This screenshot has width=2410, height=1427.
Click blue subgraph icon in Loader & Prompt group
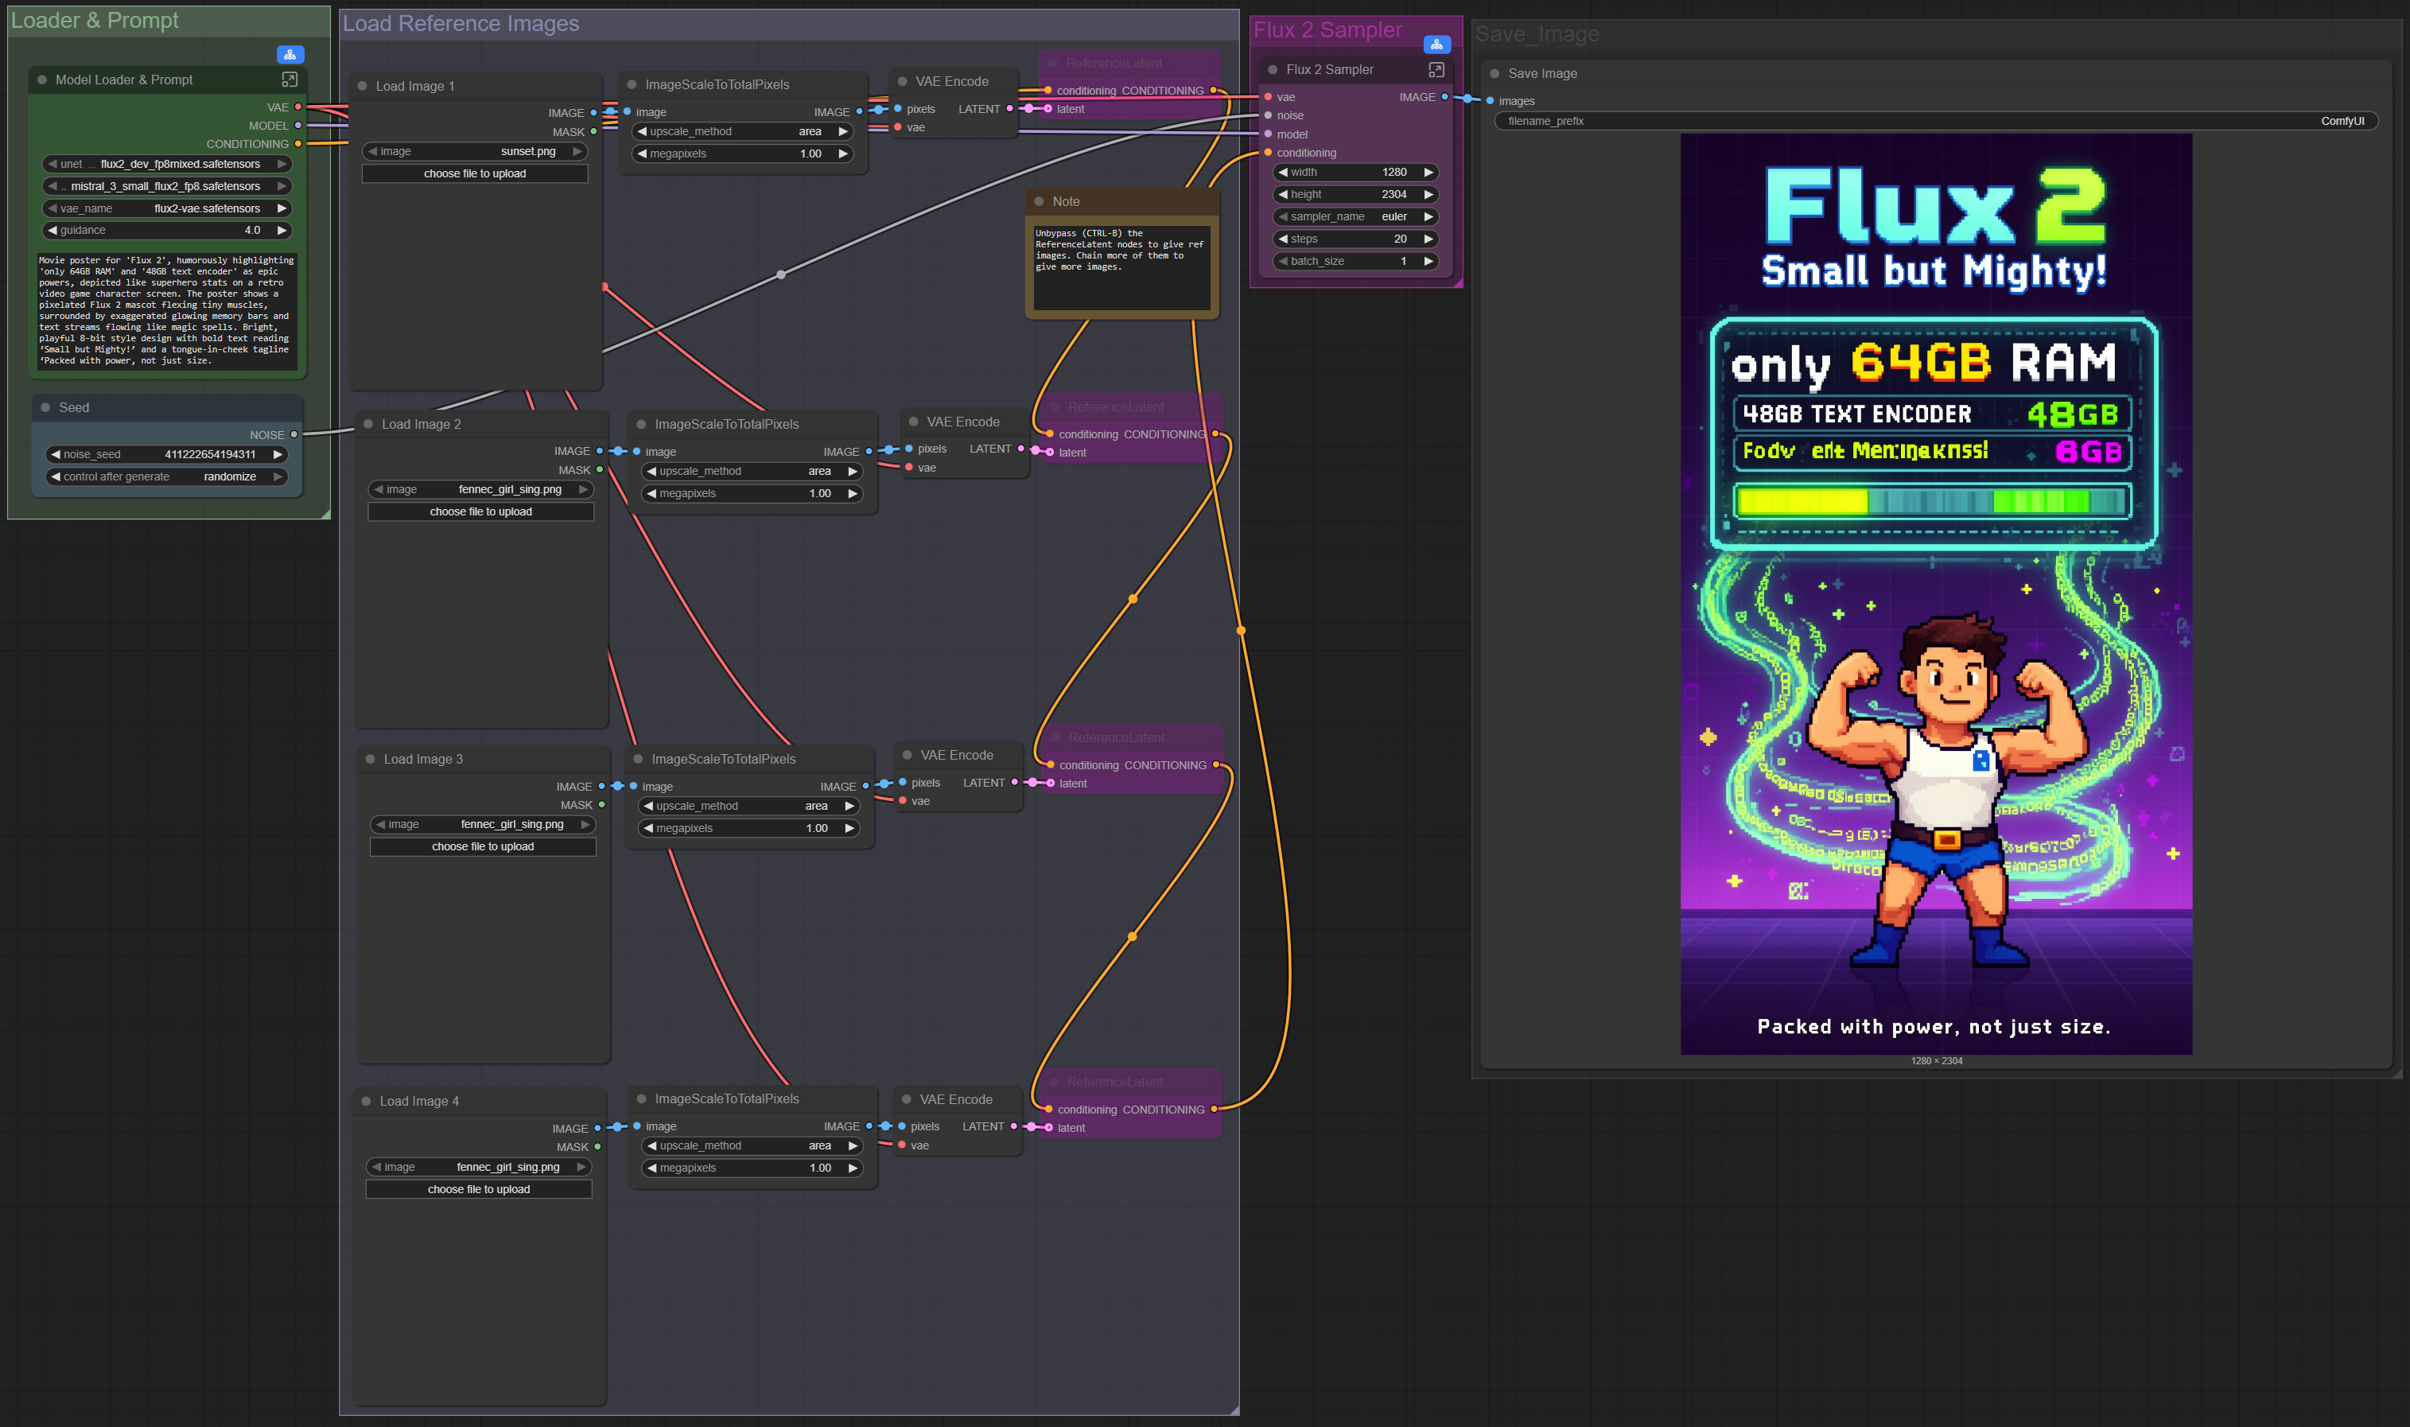click(290, 55)
